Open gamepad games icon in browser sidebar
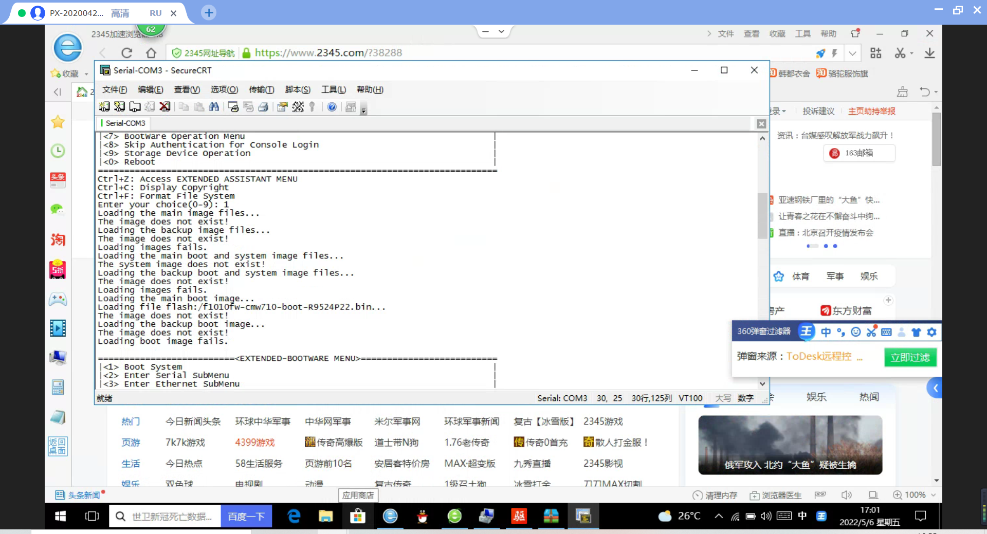 coord(58,299)
